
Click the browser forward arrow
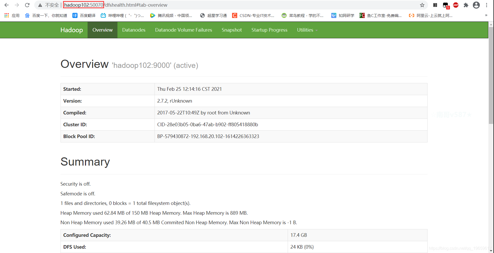coord(17,5)
